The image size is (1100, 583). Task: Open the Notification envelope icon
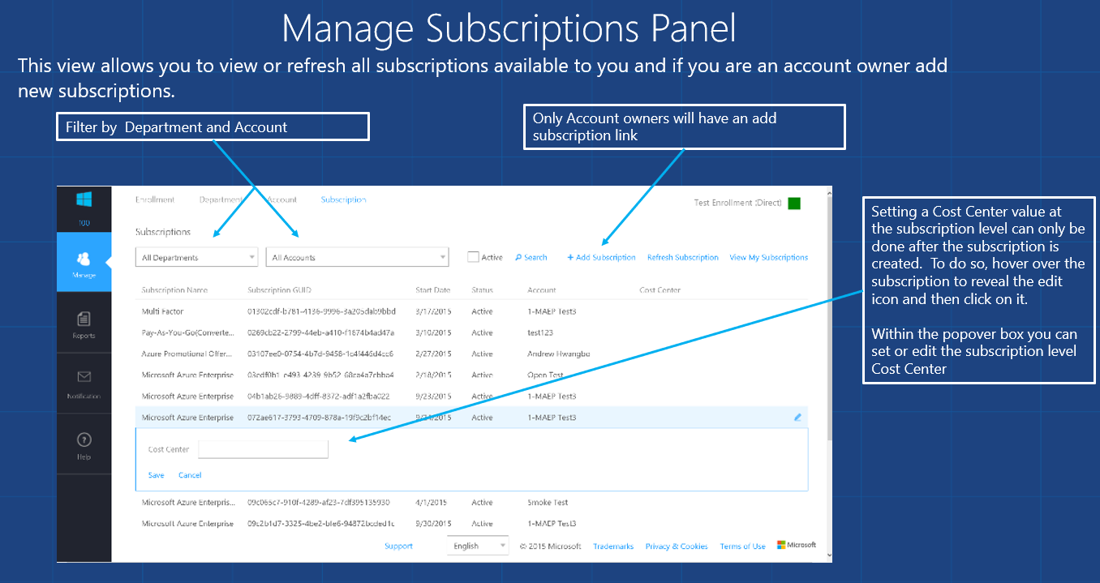point(84,377)
